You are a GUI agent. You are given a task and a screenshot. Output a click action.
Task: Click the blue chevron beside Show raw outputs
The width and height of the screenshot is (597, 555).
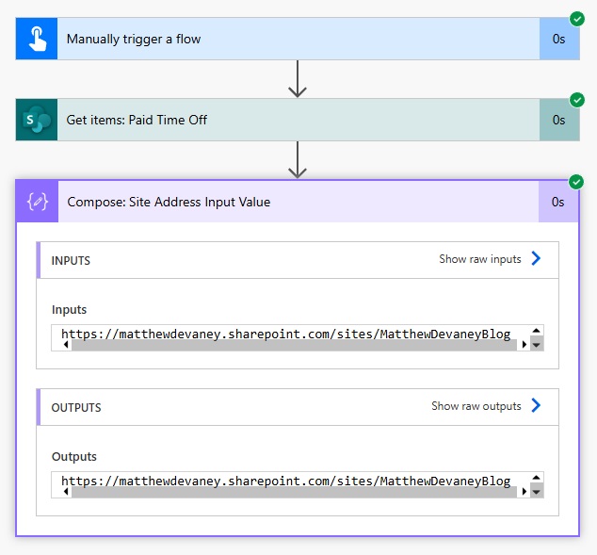(x=536, y=406)
